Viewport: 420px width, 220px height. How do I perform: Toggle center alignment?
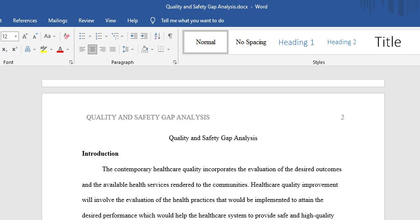(92, 49)
